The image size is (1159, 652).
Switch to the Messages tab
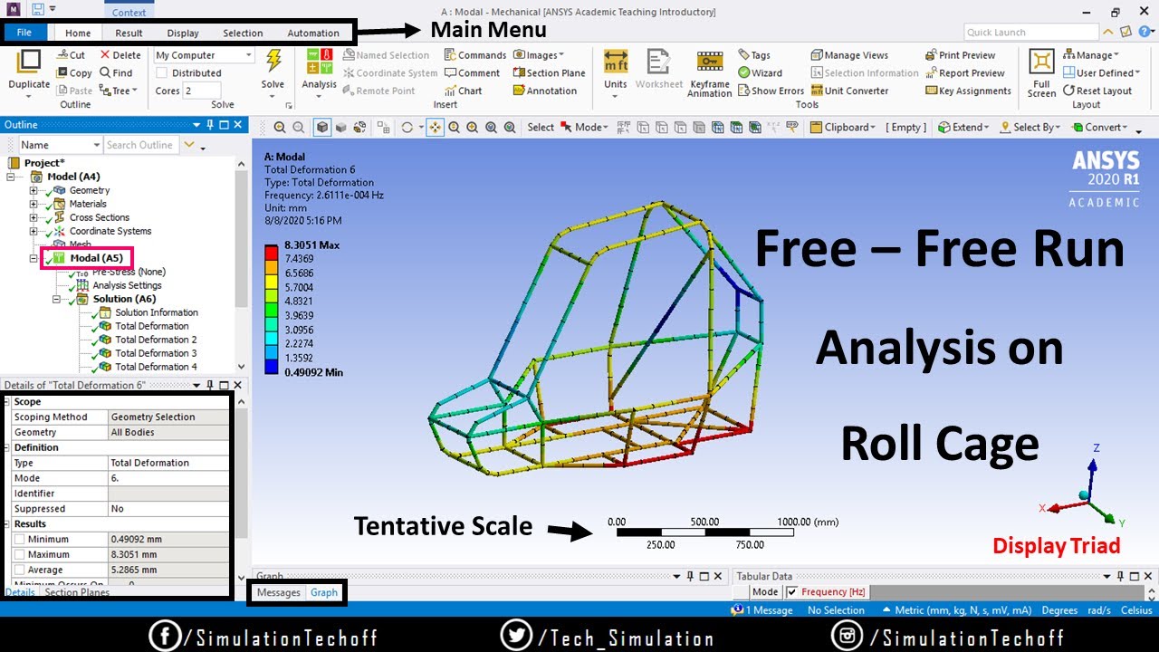click(x=279, y=592)
